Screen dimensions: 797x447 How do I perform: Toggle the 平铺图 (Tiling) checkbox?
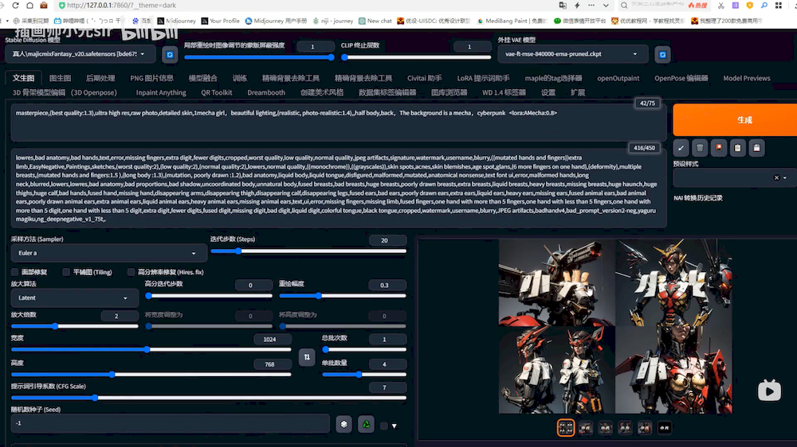67,272
